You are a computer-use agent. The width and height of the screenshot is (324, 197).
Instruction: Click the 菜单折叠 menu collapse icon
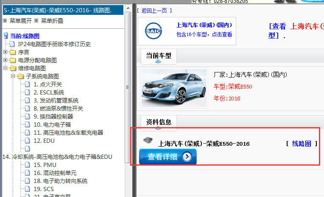pos(36,21)
